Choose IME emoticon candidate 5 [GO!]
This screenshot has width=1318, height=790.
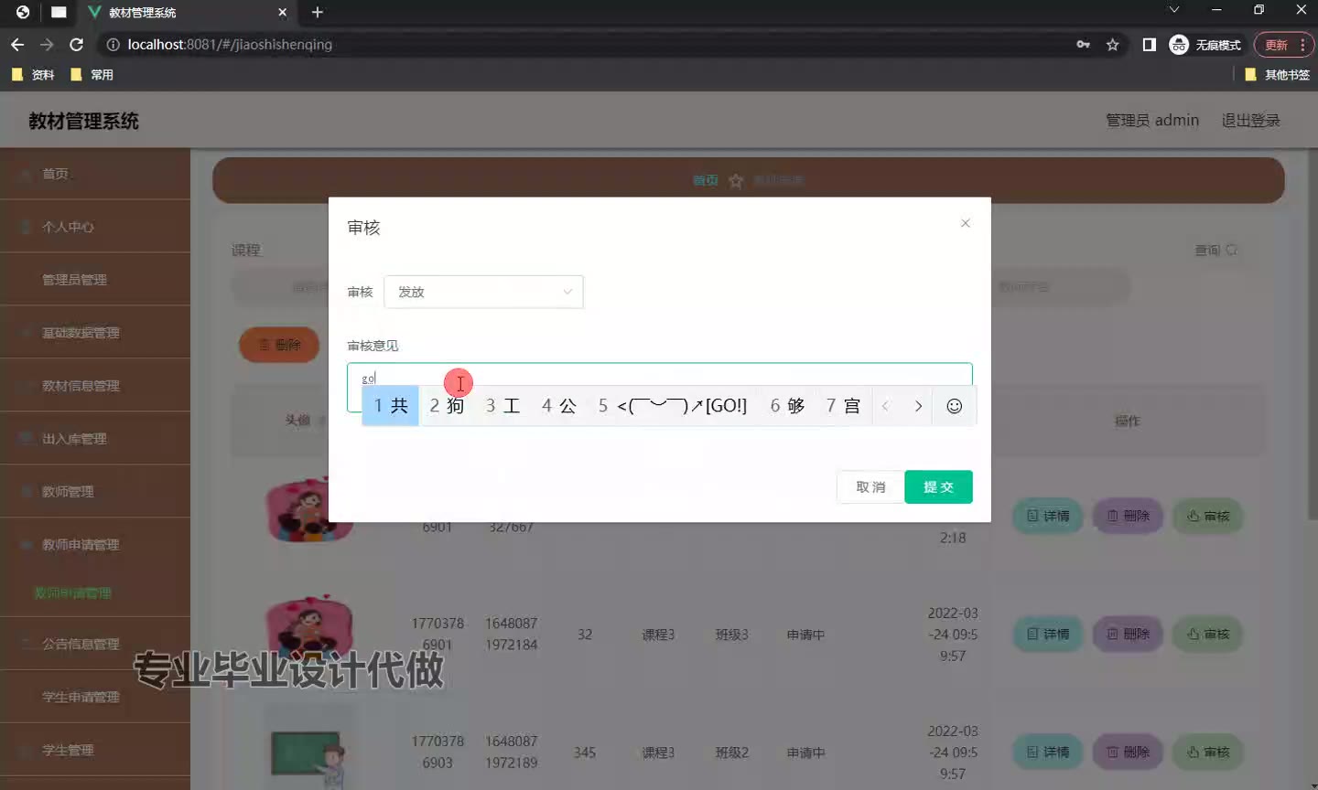click(x=673, y=406)
